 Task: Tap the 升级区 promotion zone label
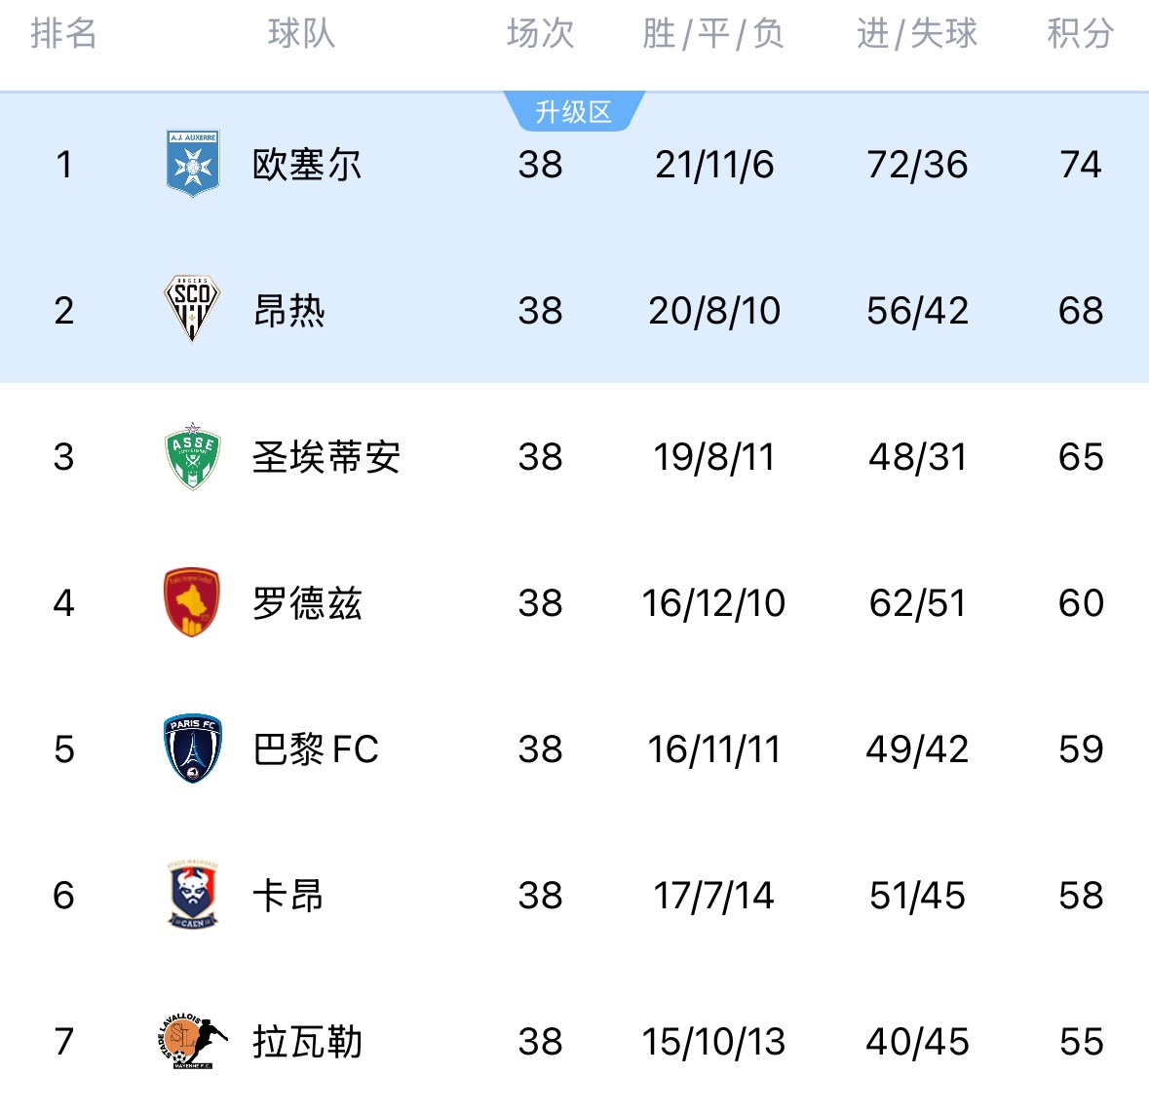(x=574, y=112)
